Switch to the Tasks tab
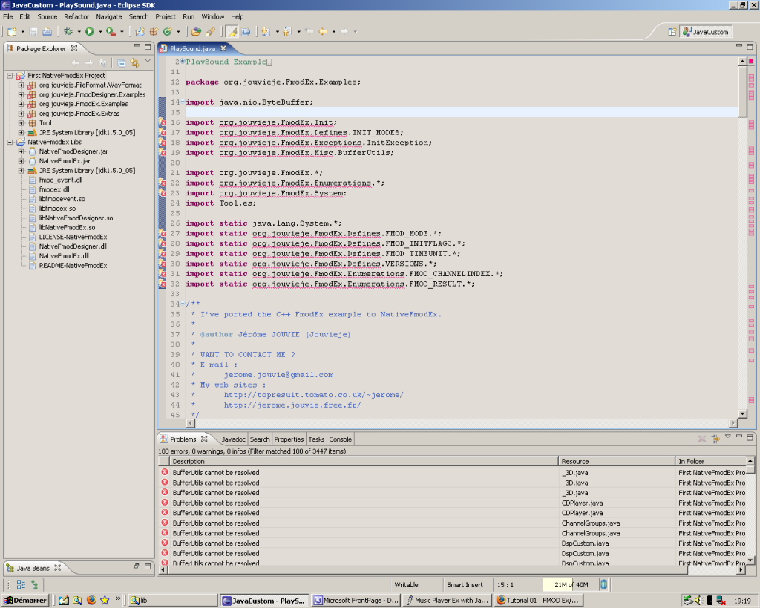The height and width of the screenshot is (608, 760). 316,439
